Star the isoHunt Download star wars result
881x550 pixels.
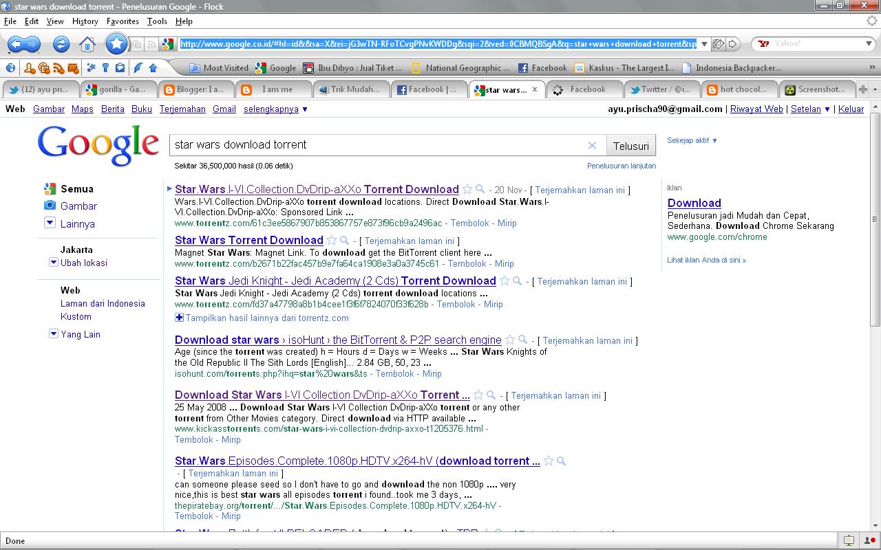click(x=510, y=340)
